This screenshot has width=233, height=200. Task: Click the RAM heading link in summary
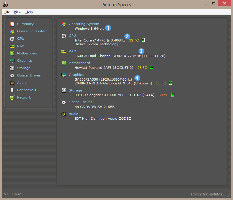click(x=73, y=51)
